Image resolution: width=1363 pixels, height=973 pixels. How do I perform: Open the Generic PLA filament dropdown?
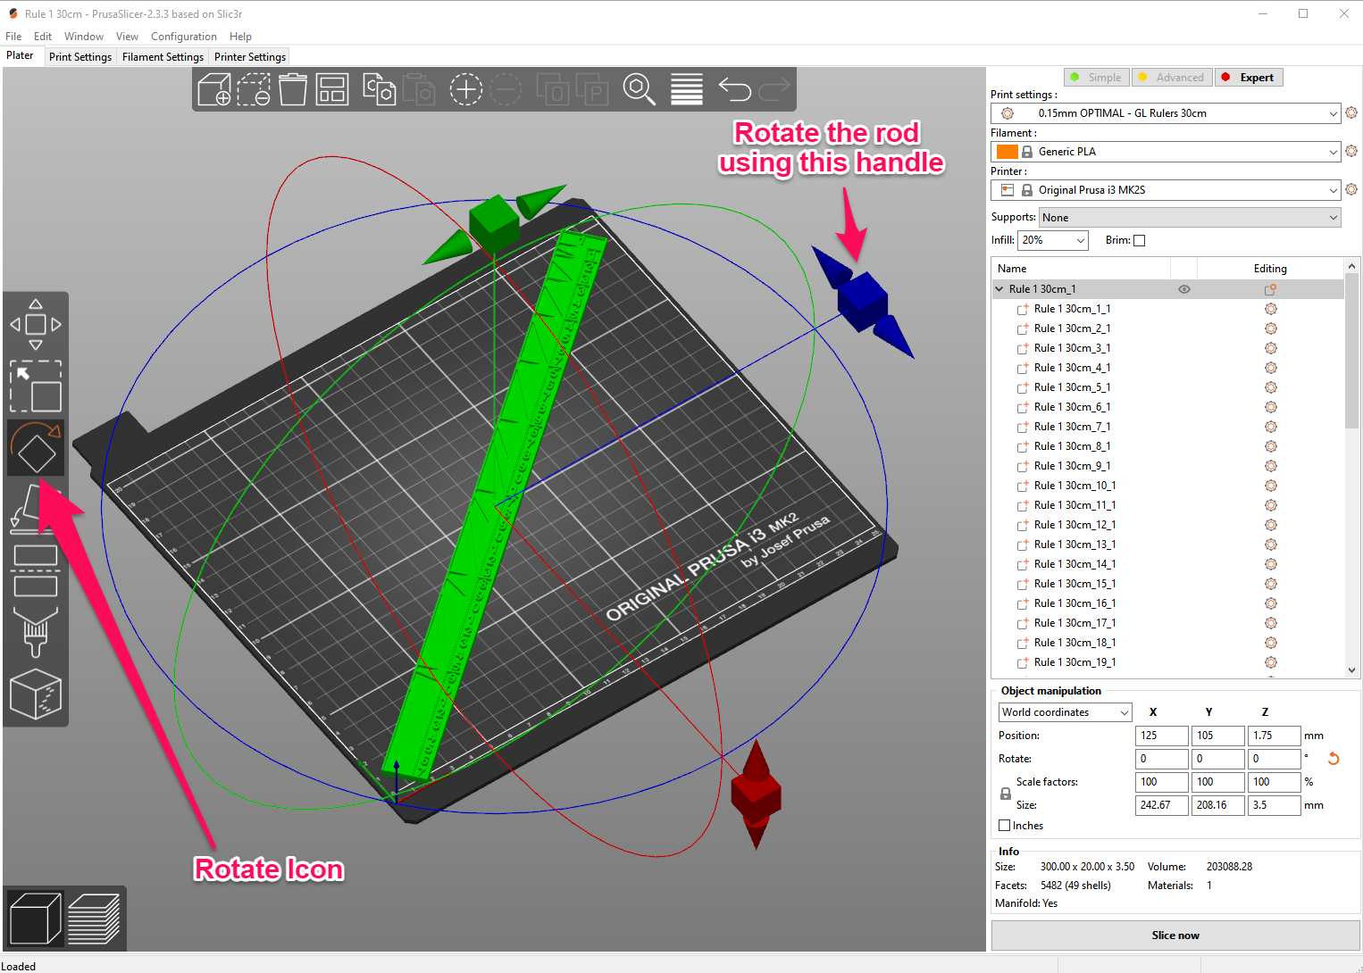[x=1166, y=152]
